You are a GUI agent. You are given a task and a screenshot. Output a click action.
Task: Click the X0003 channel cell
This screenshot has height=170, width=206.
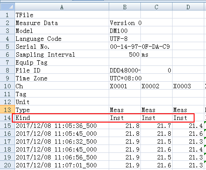[188, 86]
